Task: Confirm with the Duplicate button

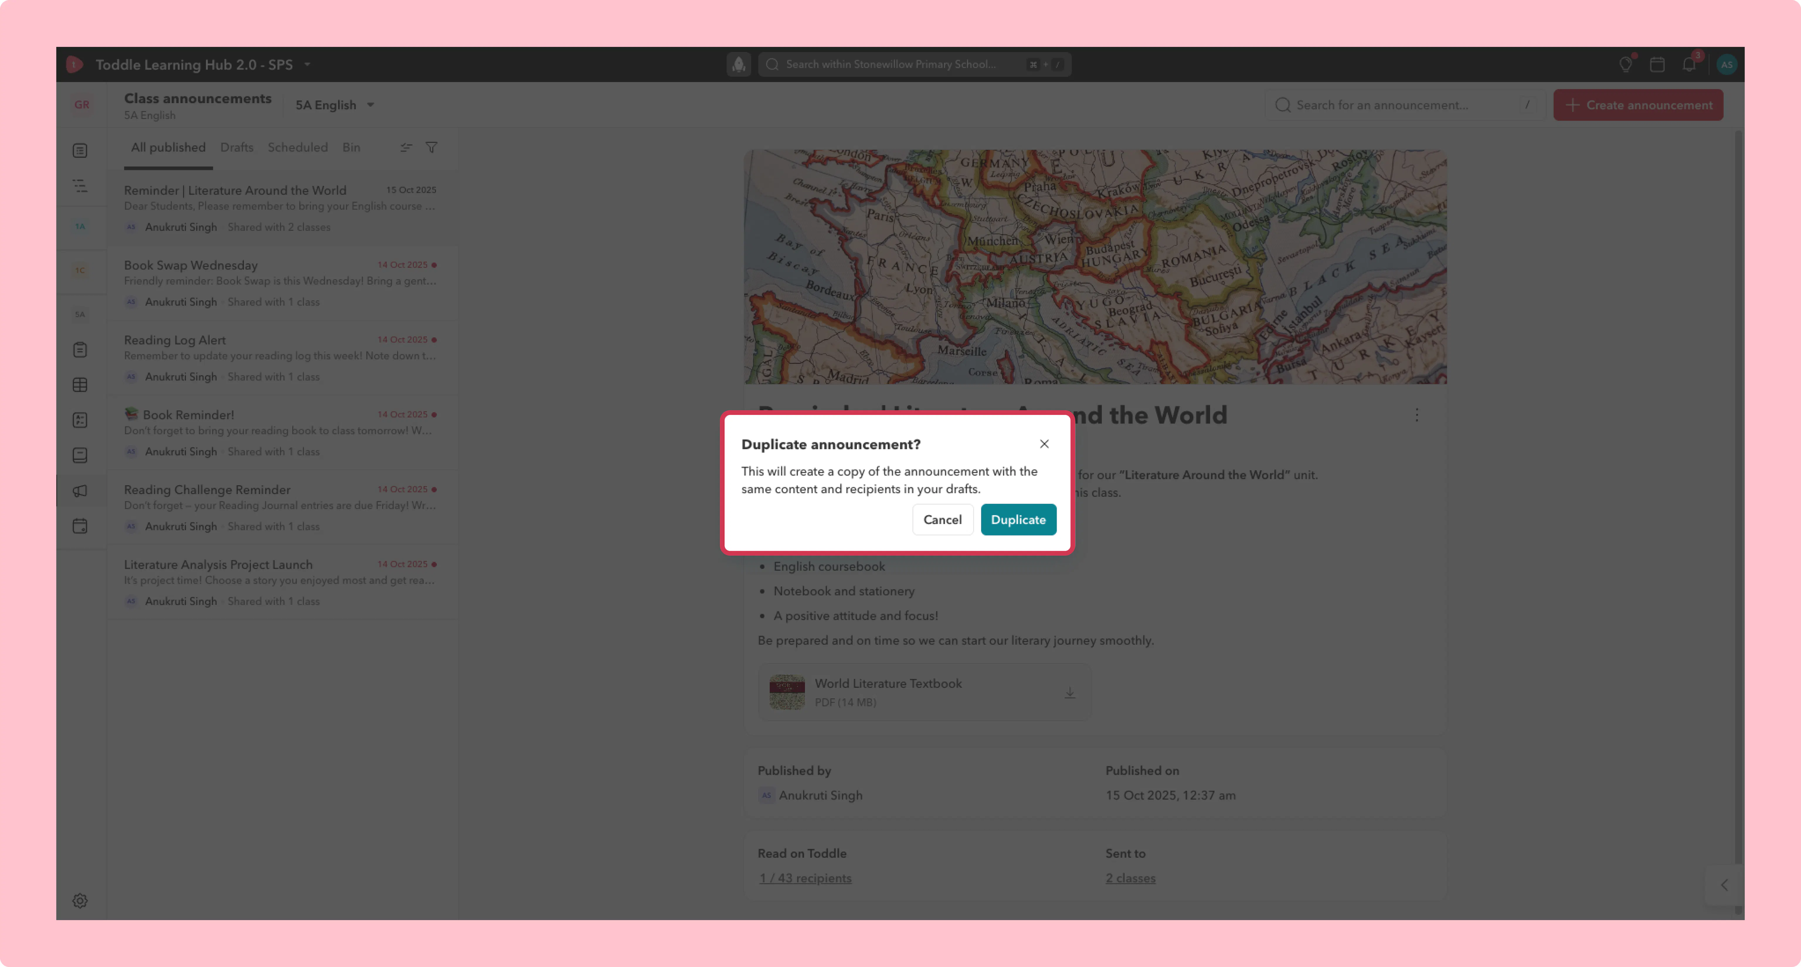Action: pyautogui.click(x=1018, y=519)
